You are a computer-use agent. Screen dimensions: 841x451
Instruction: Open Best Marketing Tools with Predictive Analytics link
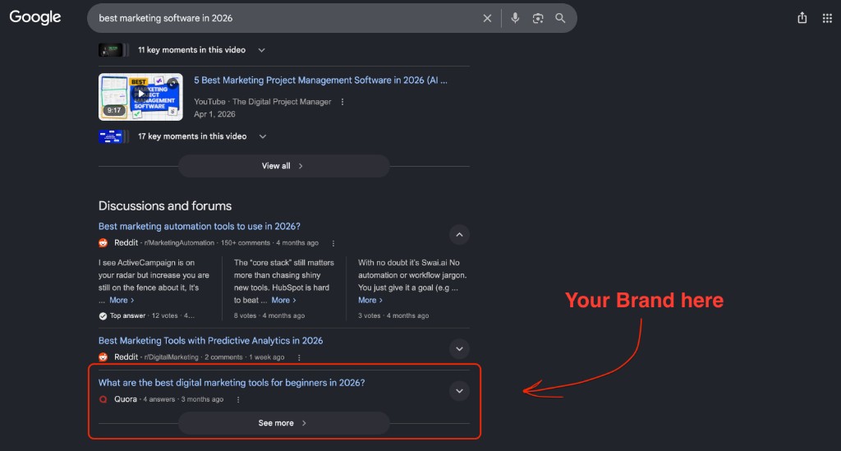click(210, 341)
